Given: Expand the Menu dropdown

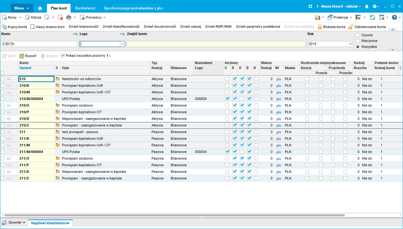Looking at the screenshot, I should pos(21,8).
